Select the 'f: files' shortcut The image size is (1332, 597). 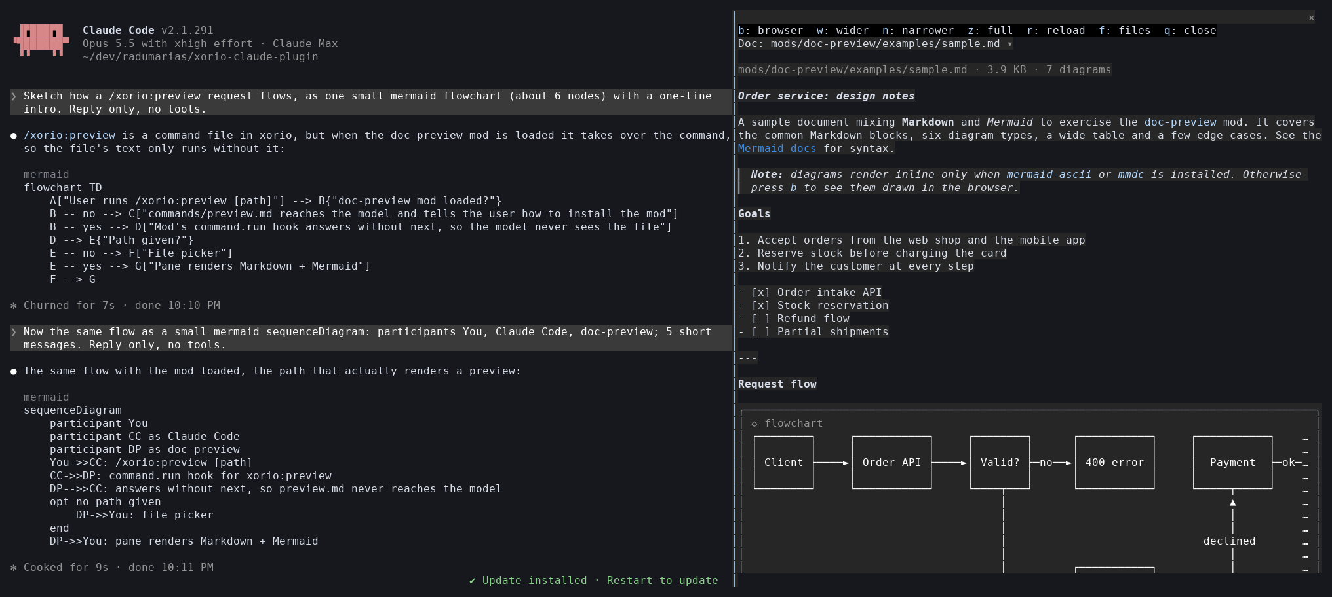(1124, 31)
